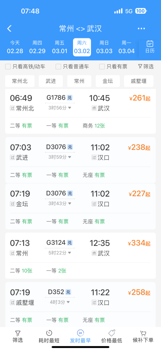
Task: Open the three-dots more menu
Action: (142, 28)
